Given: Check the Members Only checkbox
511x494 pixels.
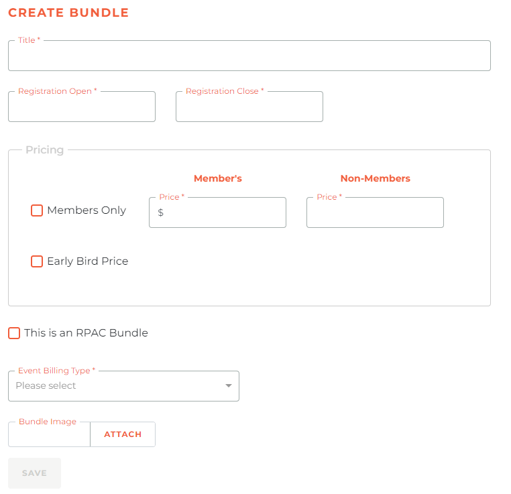Looking at the screenshot, I should click(x=37, y=210).
